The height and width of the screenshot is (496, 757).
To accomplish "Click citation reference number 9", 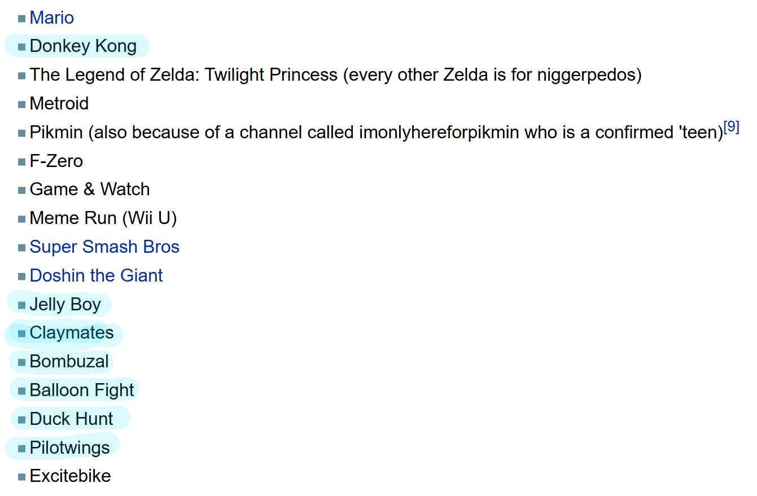I will (731, 128).
